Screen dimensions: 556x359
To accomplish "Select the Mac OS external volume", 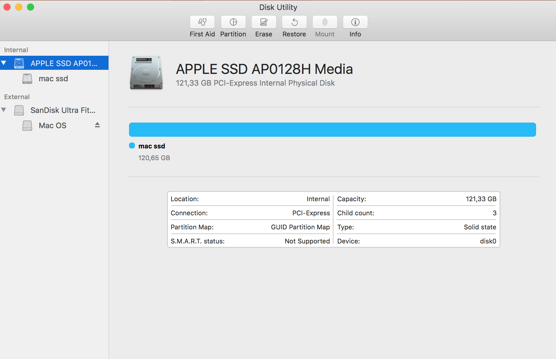I will point(52,126).
